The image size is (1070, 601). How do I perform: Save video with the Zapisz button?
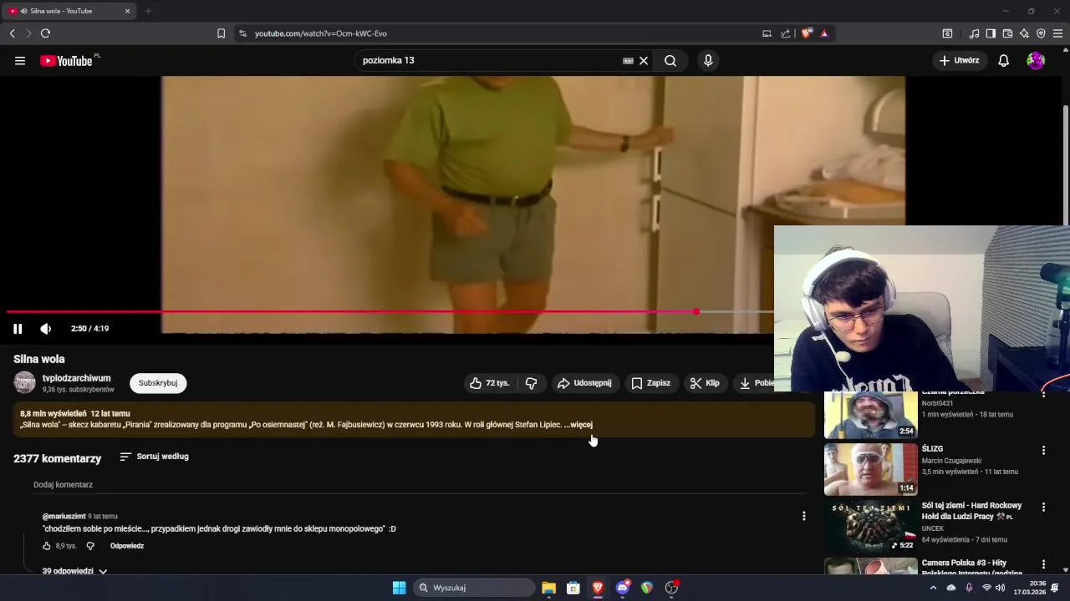coord(650,383)
